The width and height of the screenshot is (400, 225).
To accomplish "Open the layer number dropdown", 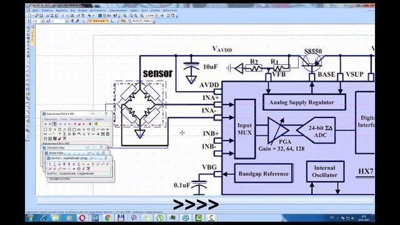I will pos(67,21).
